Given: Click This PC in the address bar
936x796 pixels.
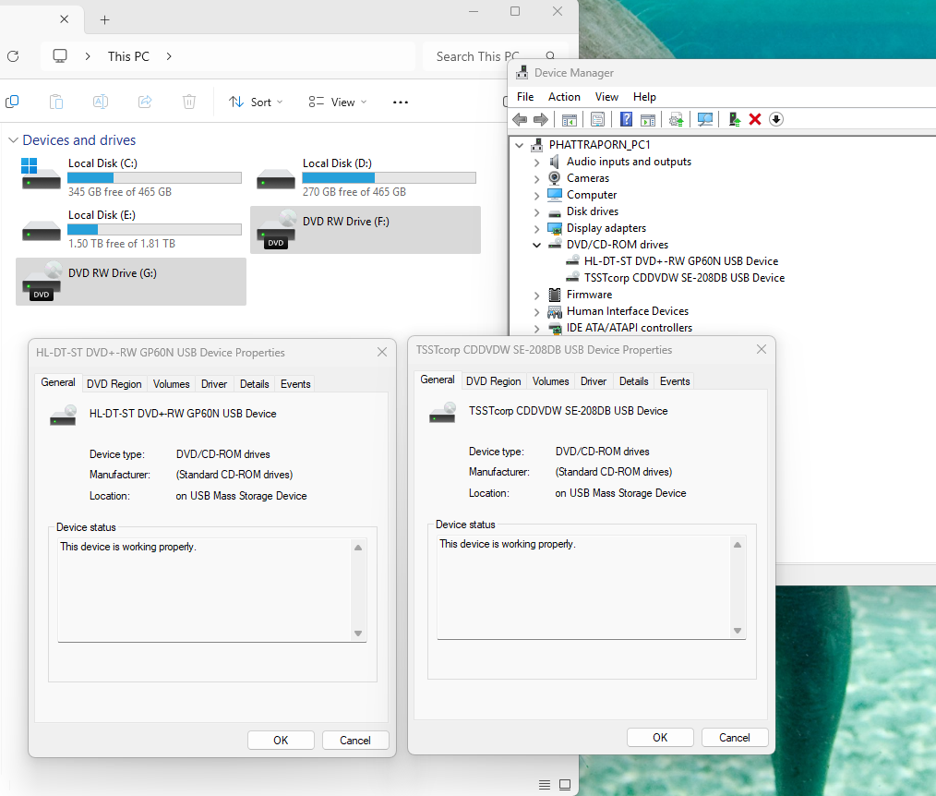Looking at the screenshot, I should pos(128,56).
